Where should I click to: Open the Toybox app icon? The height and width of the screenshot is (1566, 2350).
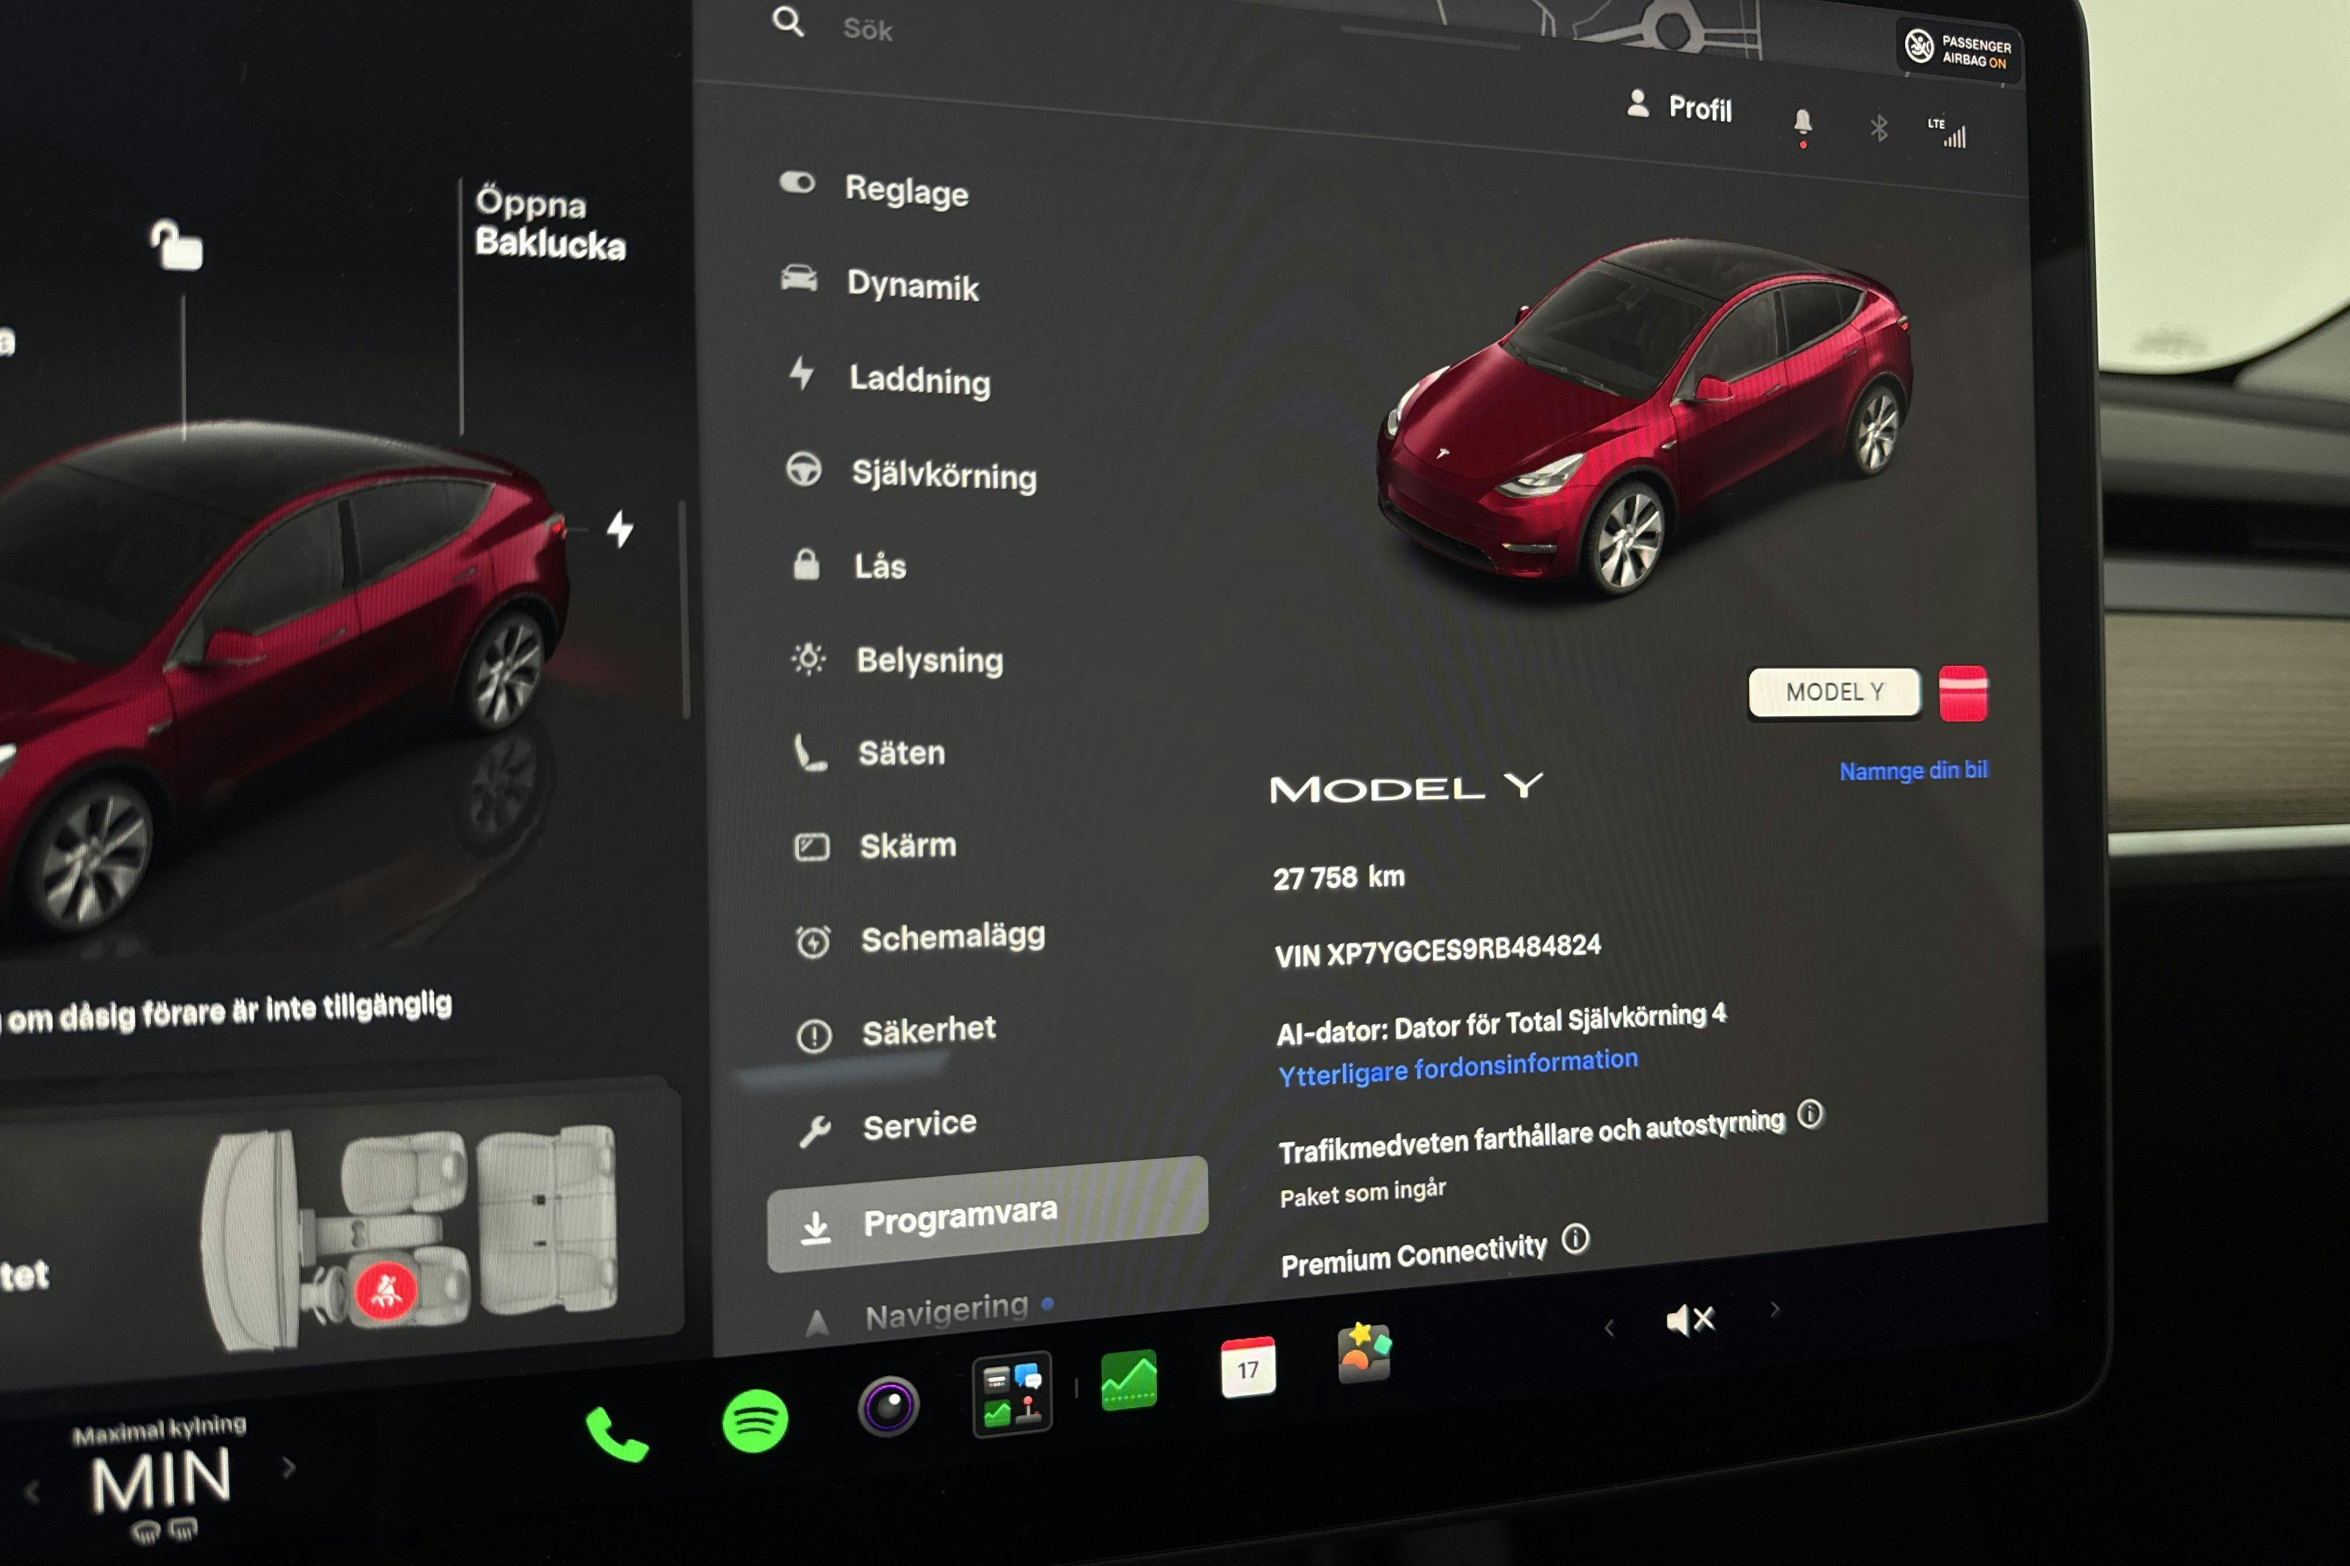(1364, 1352)
